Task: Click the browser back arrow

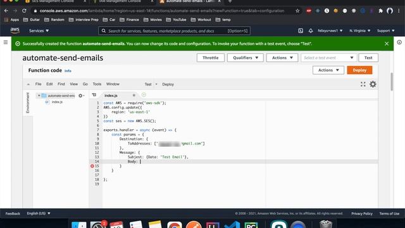Action: click(x=6, y=11)
